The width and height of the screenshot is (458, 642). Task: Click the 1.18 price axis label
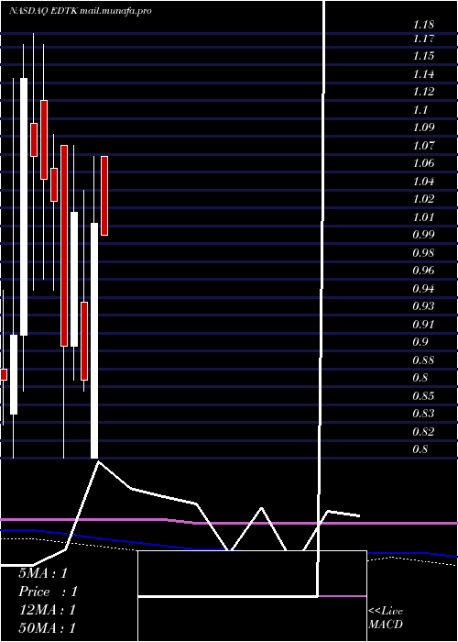click(x=423, y=25)
